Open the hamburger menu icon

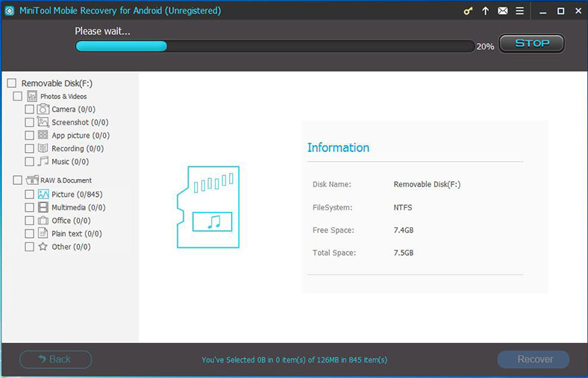pyautogui.click(x=520, y=11)
